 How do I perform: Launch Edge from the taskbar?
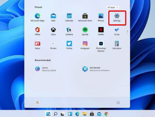point(77,114)
